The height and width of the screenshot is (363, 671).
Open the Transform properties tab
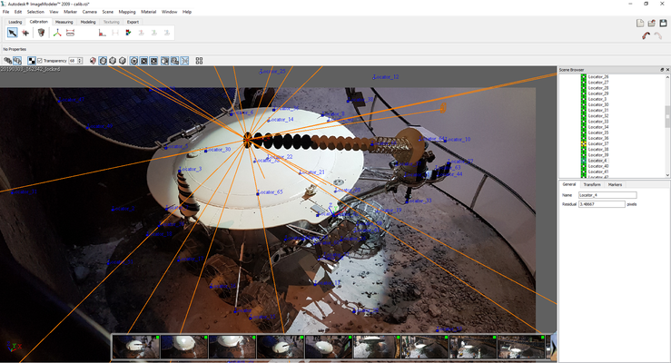[x=592, y=184]
